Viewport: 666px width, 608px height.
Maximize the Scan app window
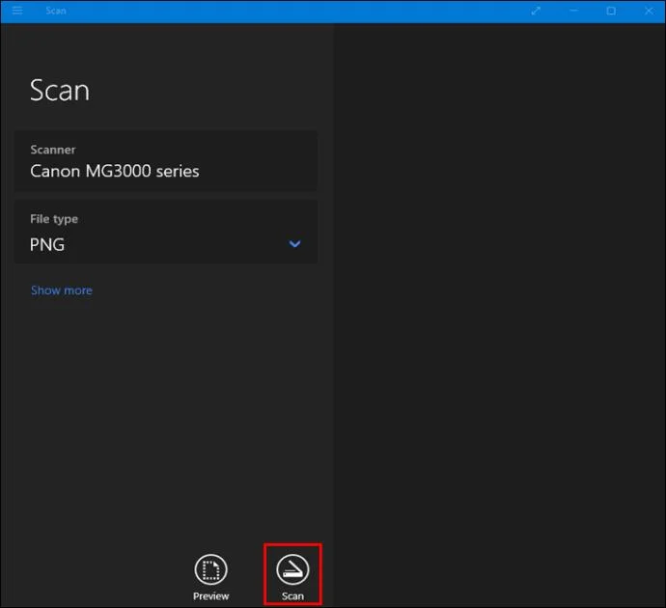pyautogui.click(x=611, y=11)
